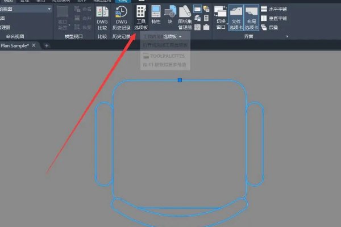Screen dimensions: 341x227
Task: Click the plus button for new drawing tab
Action: (47, 45)
